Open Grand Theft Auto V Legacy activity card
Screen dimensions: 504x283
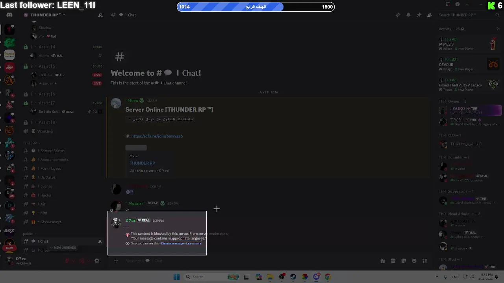point(469,85)
